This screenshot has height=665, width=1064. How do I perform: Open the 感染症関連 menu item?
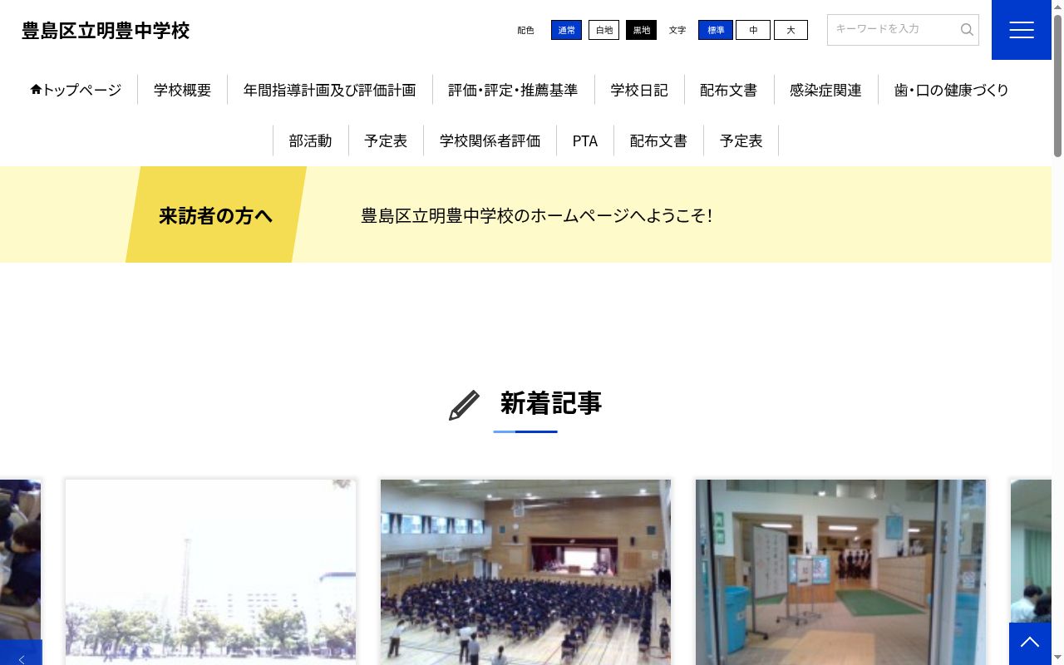825,90
